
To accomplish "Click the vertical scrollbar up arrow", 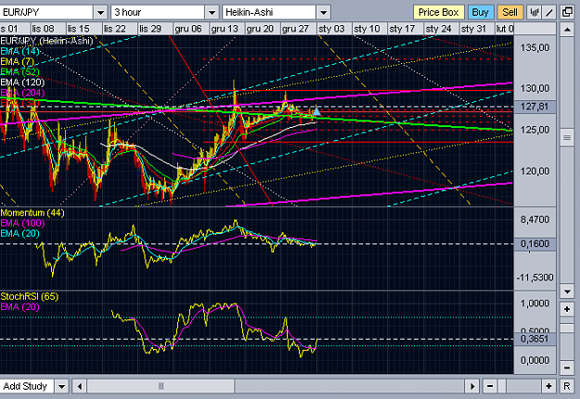I will tap(567, 29).
